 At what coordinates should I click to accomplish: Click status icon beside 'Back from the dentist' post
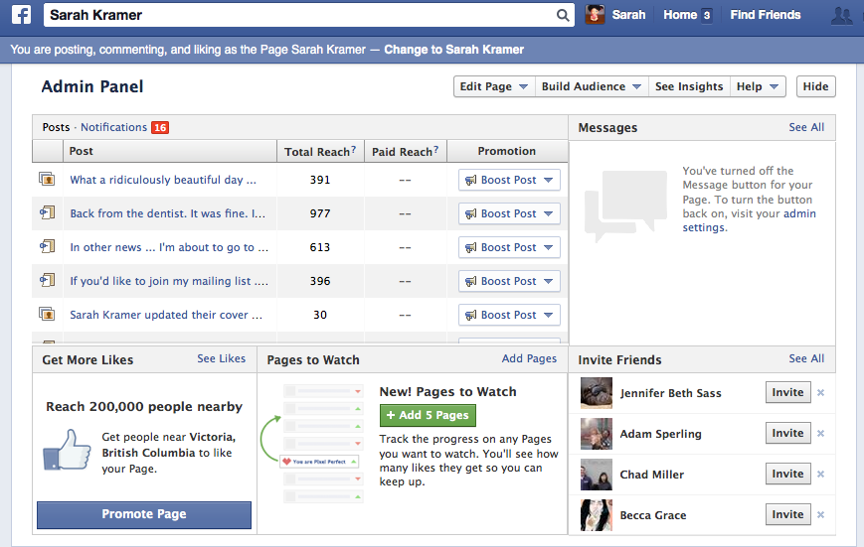tap(47, 213)
